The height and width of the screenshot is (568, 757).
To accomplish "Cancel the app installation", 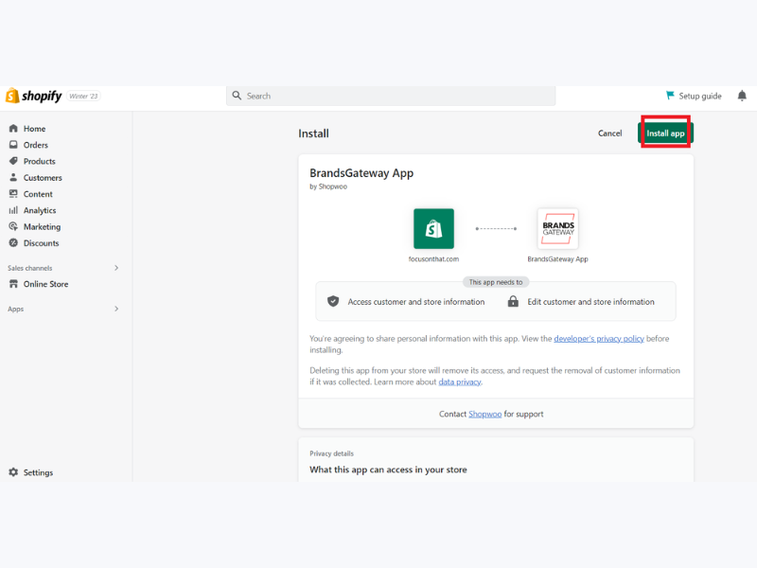I will (x=609, y=133).
